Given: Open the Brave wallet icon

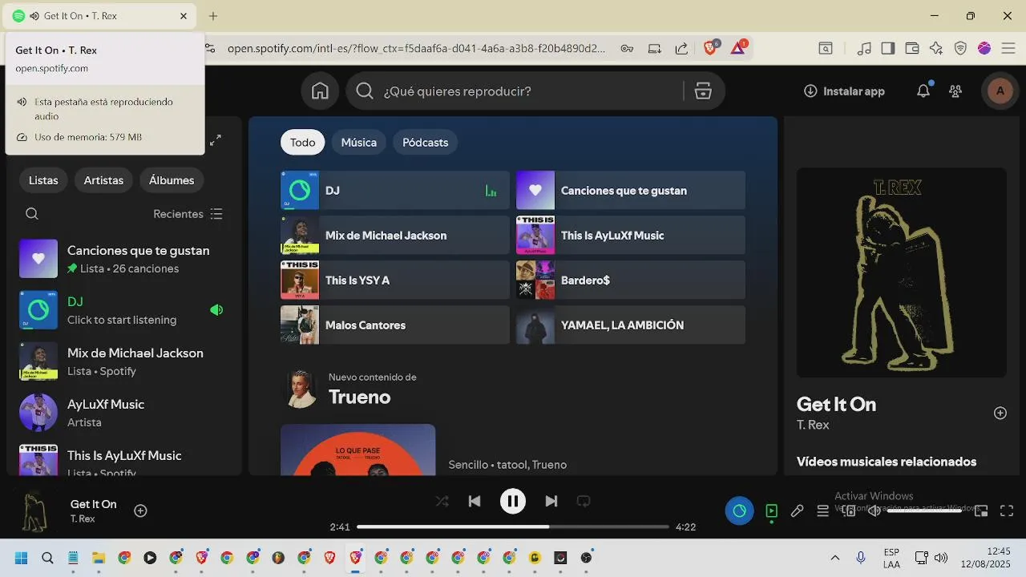Looking at the screenshot, I should pos(912,48).
